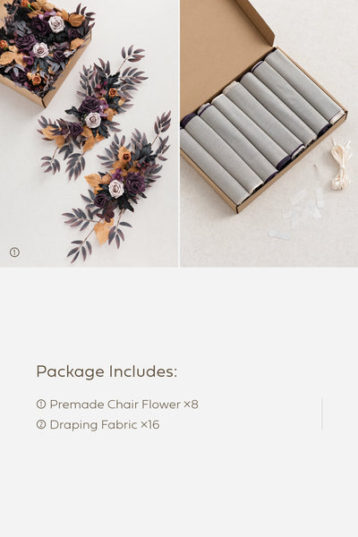
Task: View the grey draping fabric box photo
Action: pyautogui.click(x=268, y=133)
